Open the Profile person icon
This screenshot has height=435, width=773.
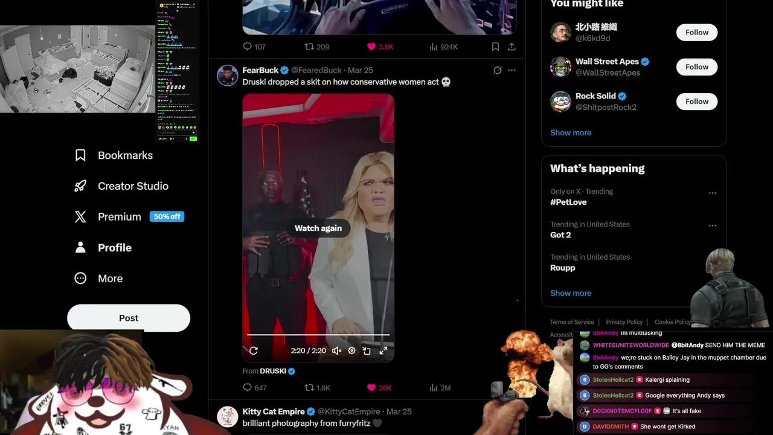(80, 248)
